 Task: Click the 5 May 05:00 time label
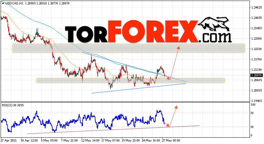[x=49, y=141]
